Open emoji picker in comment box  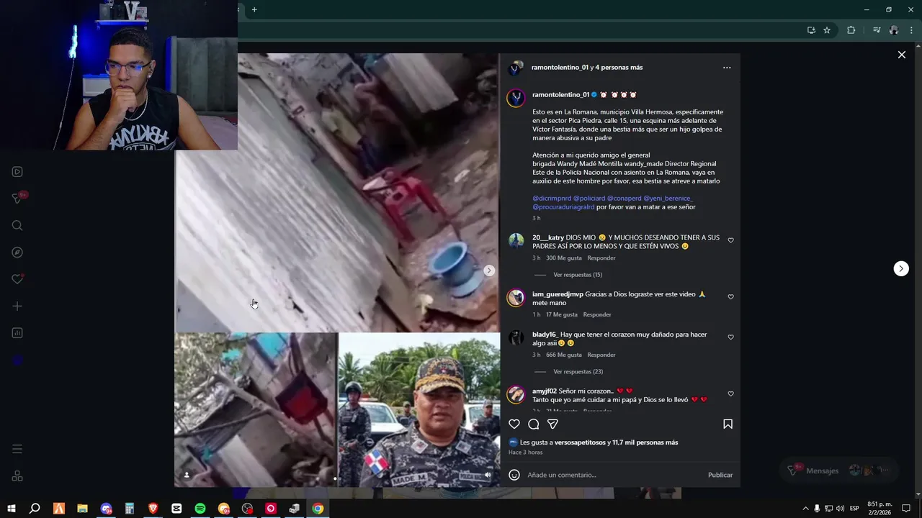pos(514,475)
